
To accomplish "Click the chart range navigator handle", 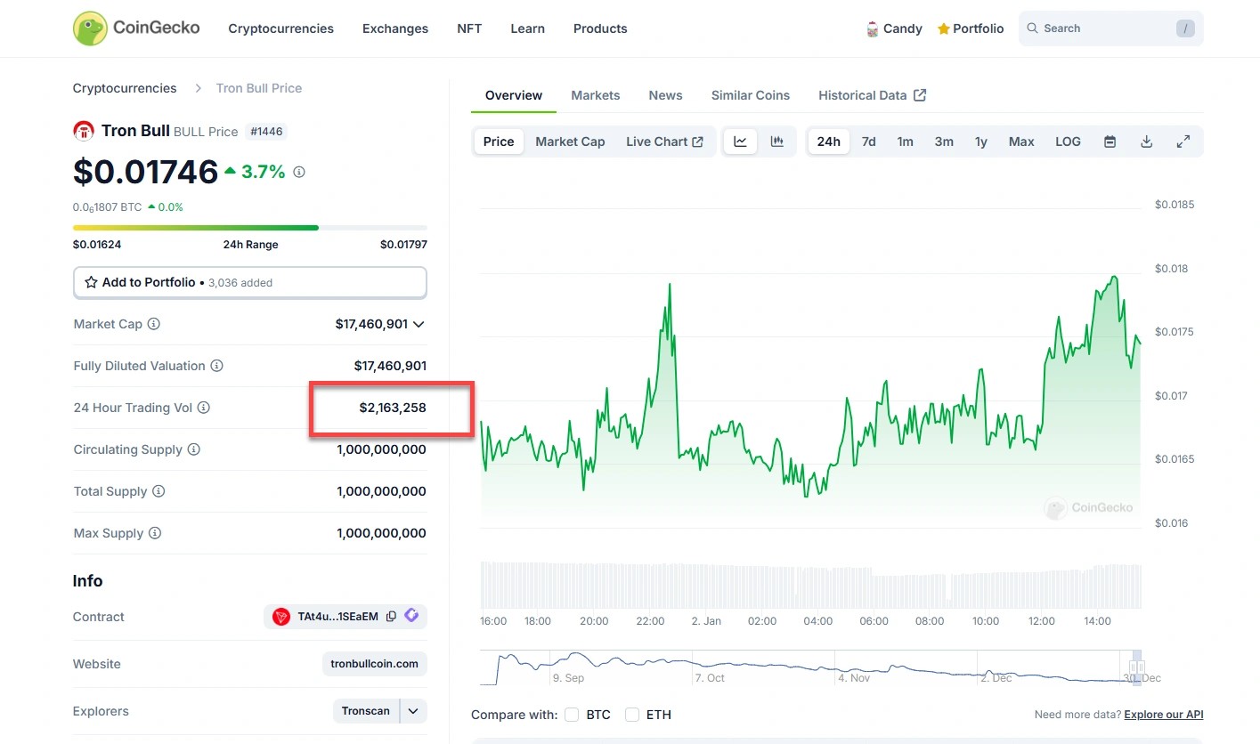I will coord(1135,667).
